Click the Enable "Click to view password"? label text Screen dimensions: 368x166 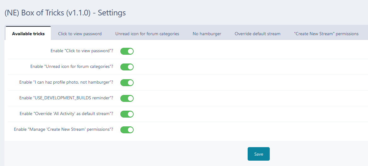(82, 51)
